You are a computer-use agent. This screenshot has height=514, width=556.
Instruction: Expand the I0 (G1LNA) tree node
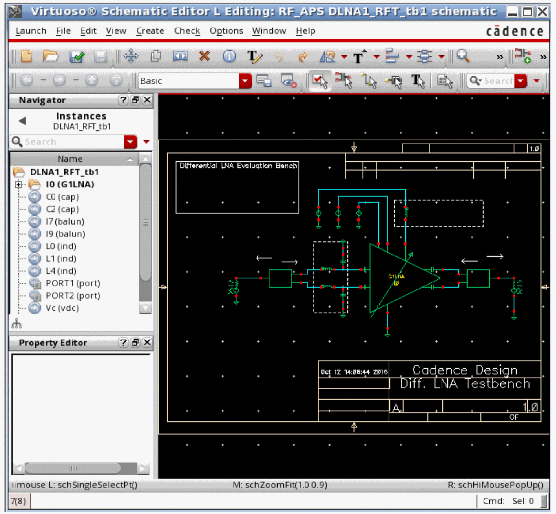click(18, 184)
